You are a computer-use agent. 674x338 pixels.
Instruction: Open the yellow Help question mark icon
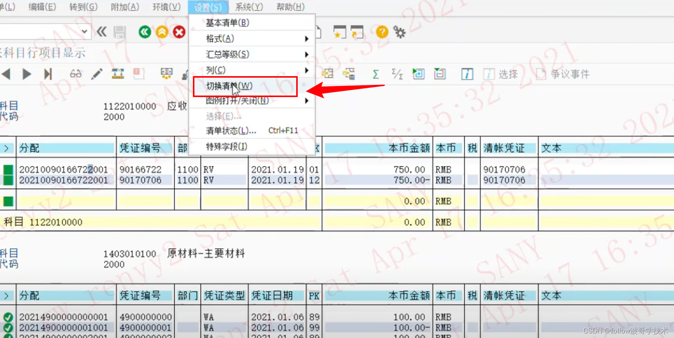tap(382, 32)
